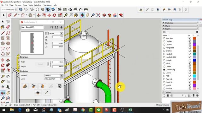This screenshot has height=113, width=202.
Task: Change PIPE layer cyan color swatch
Action: tap(194, 76)
